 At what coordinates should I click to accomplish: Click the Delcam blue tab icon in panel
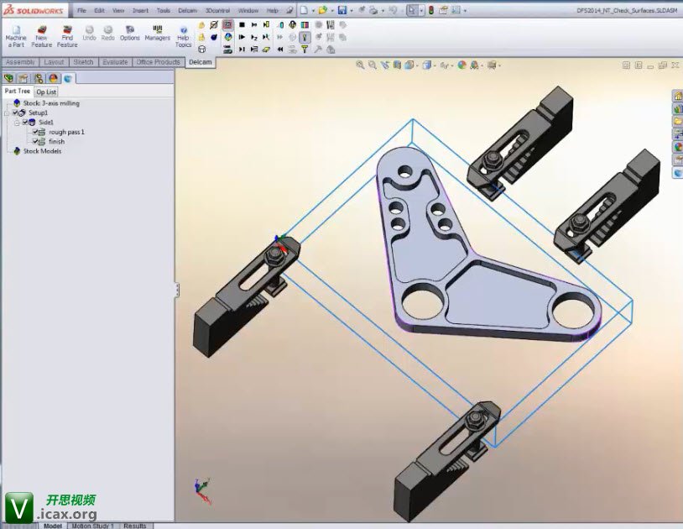(68, 78)
